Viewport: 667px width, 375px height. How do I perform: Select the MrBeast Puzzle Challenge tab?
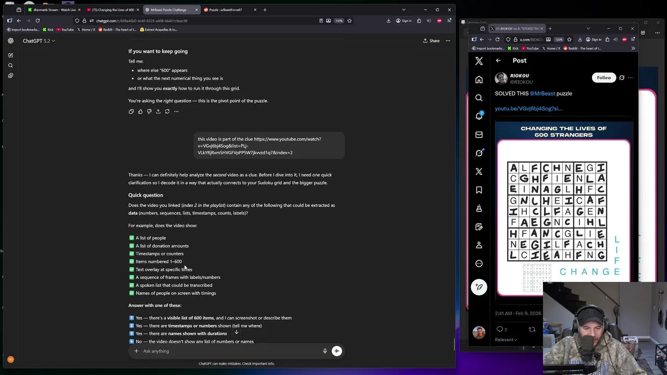coord(171,10)
